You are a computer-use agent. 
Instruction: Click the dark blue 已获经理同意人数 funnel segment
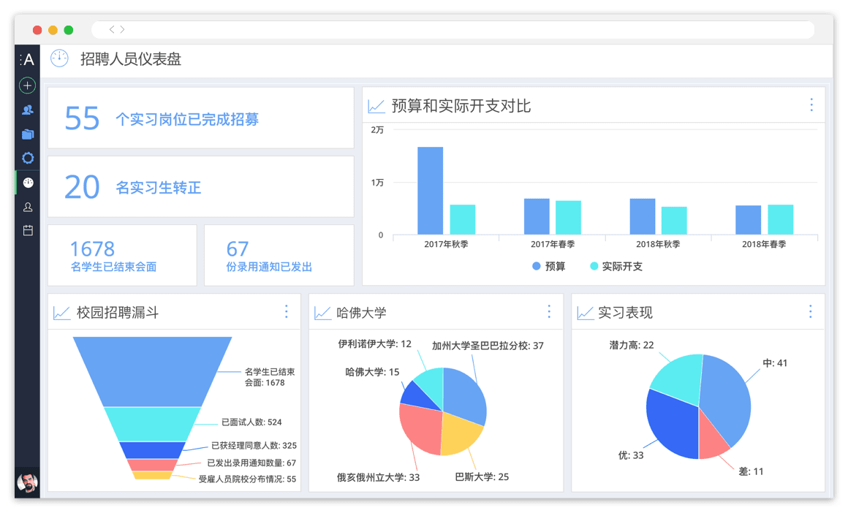pos(152,450)
